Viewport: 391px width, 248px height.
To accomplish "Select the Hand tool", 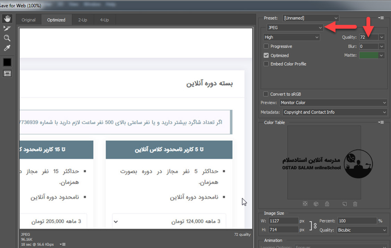I will [7, 18].
